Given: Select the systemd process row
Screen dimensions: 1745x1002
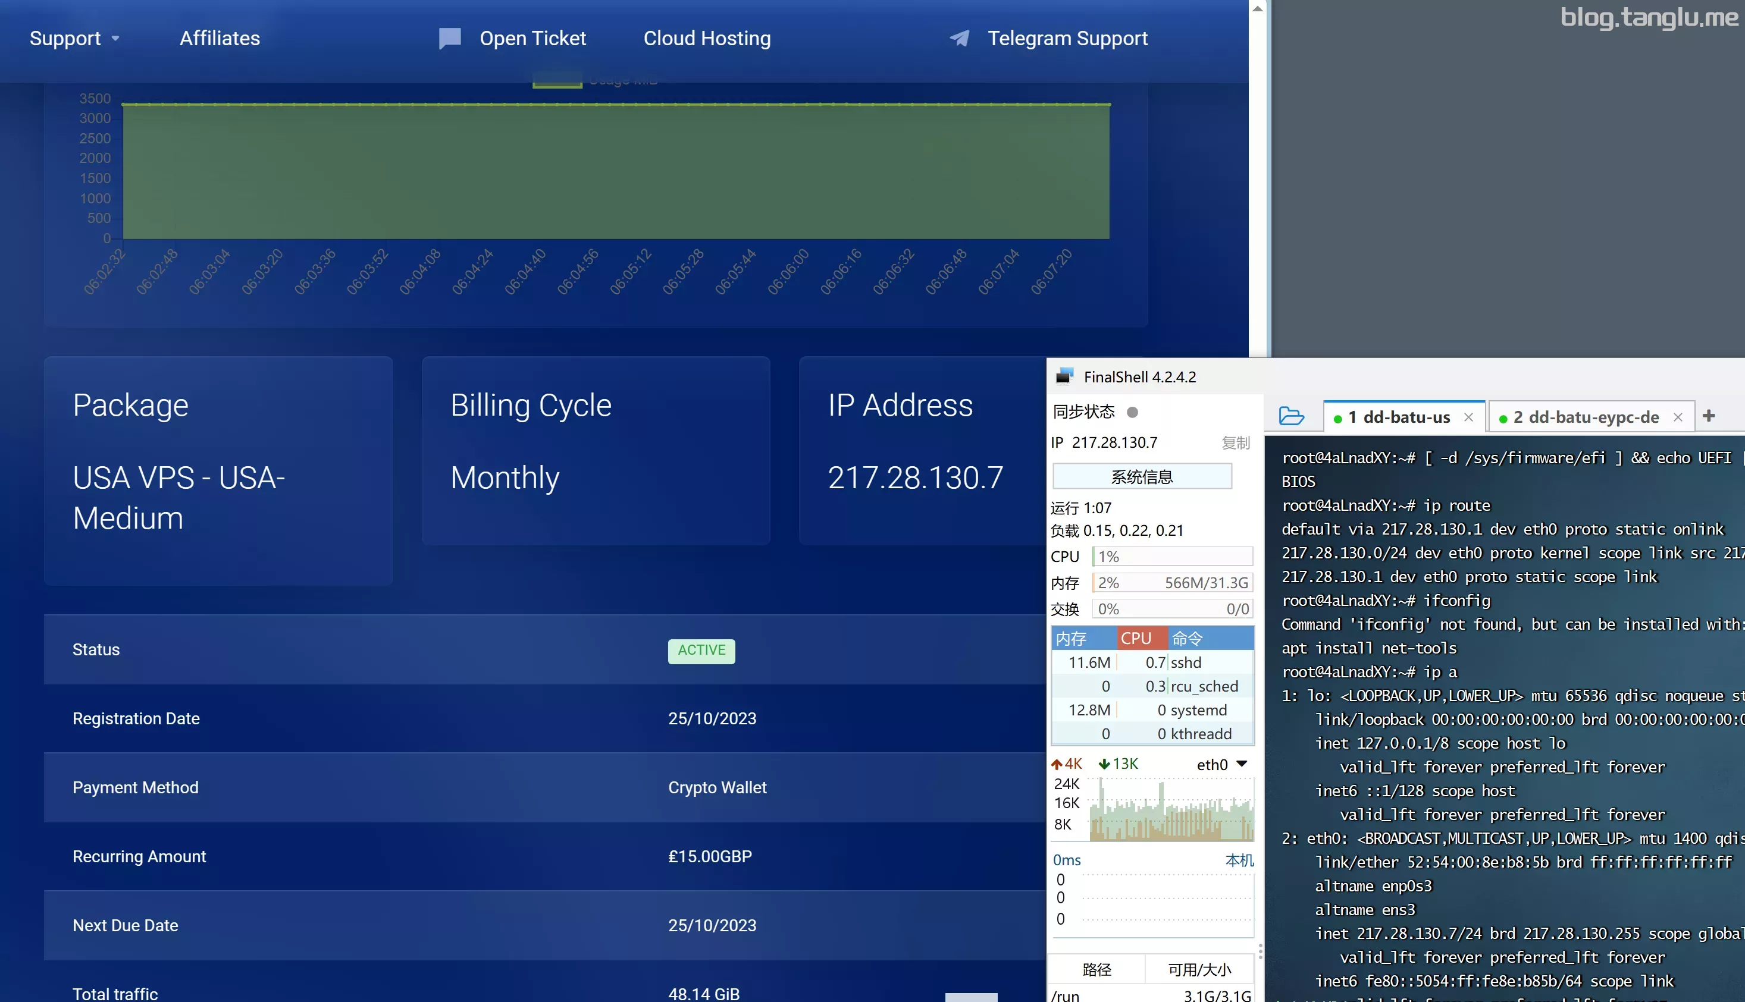Looking at the screenshot, I should (x=1152, y=709).
